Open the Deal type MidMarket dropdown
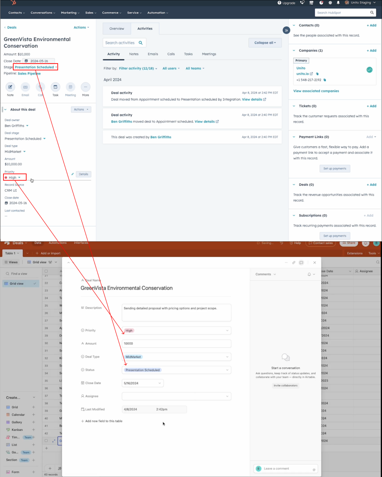Image resolution: width=382 pixels, height=477 pixels. tap(15, 152)
